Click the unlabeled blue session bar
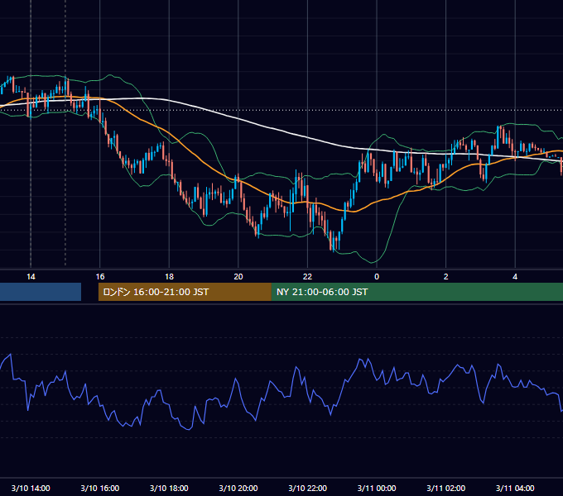563x496 pixels. (x=41, y=292)
